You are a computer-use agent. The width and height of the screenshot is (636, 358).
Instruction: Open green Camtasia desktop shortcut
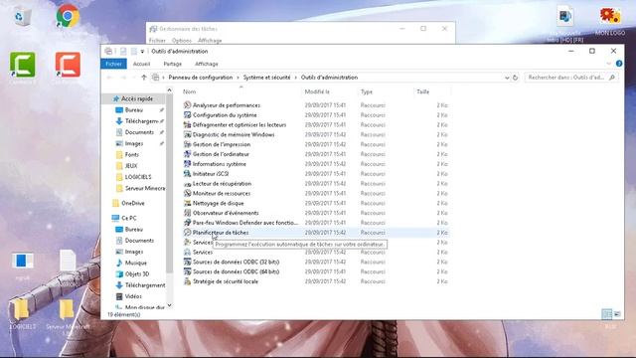(x=23, y=65)
